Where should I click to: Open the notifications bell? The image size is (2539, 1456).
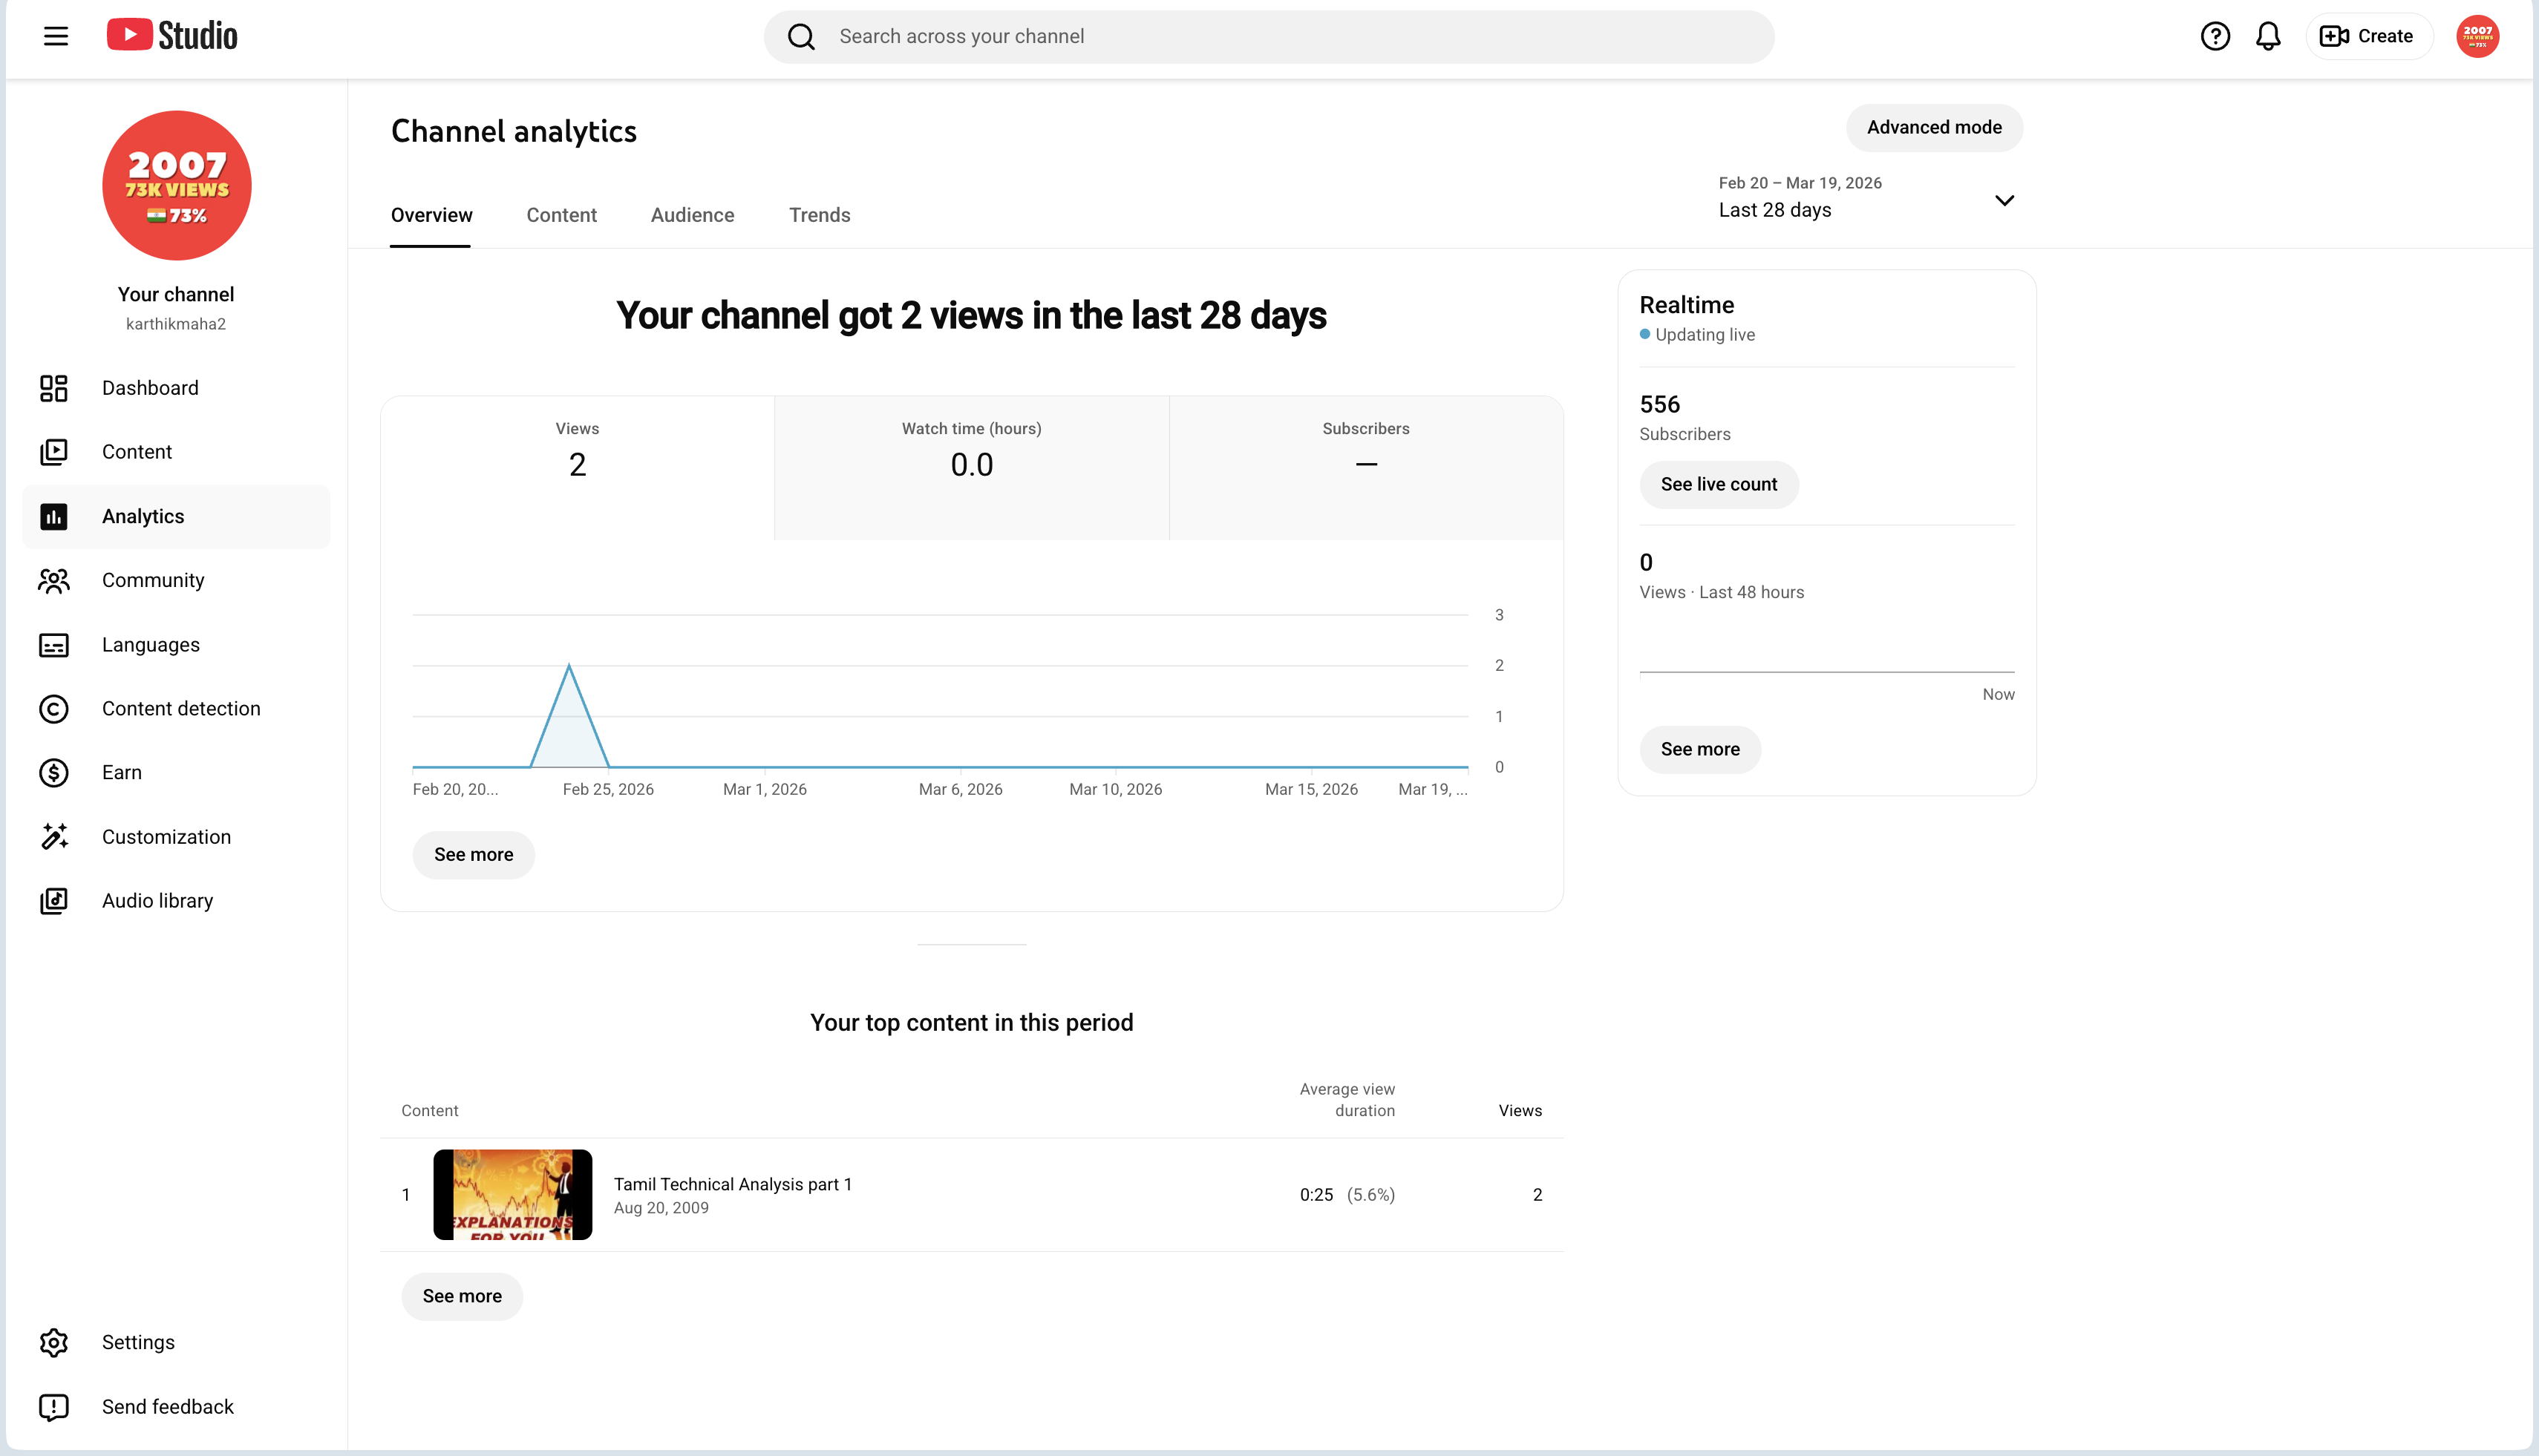(2268, 36)
